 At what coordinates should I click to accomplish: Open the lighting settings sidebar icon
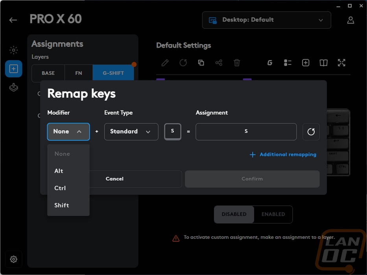tap(14, 50)
